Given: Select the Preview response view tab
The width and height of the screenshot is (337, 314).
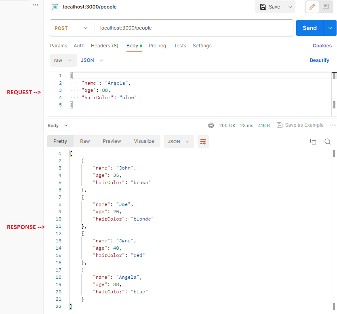Looking at the screenshot, I should click(x=112, y=141).
